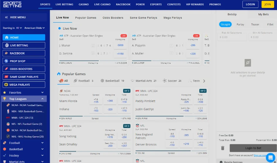277x163 pixels.
Task: Click the Same Game Parlays SGP icon
Action: pyautogui.click(x=6, y=77)
